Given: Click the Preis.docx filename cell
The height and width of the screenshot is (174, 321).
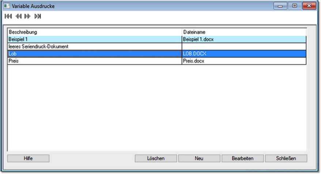Looking at the screenshot, I should coord(244,61).
